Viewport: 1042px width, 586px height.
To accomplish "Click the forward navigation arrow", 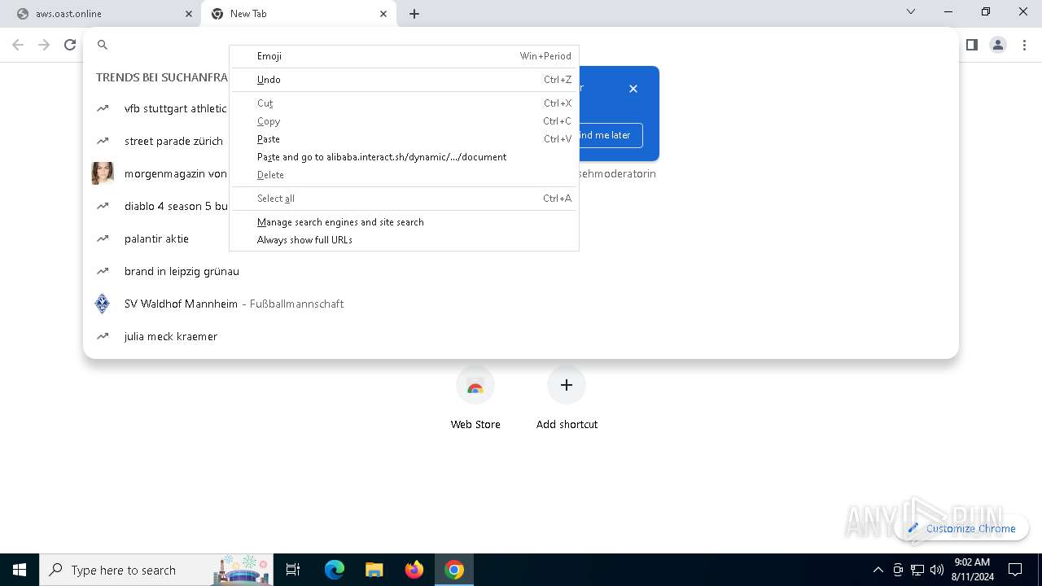I will (44, 45).
